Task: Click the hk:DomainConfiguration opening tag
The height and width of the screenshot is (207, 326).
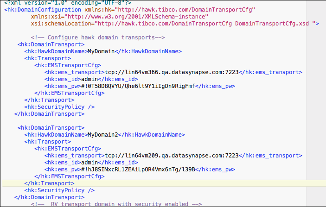Action: point(43,10)
